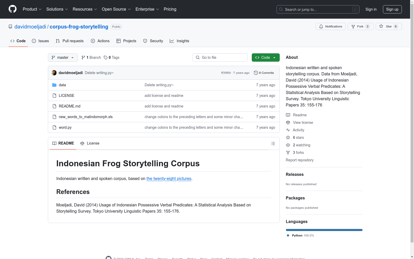Click the file icon next to word.py
Image resolution: width=414 pixels, height=259 pixels.
pyautogui.click(x=54, y=127)
